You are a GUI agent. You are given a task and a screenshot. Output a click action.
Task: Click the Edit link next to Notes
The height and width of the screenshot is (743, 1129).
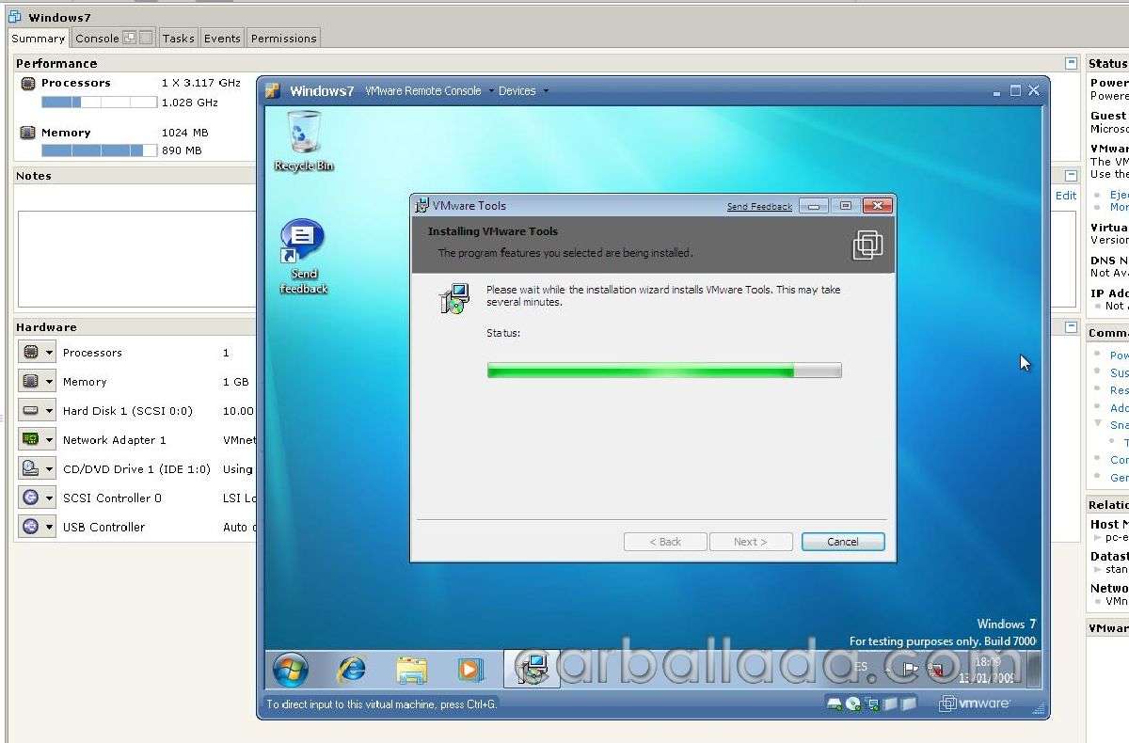point(1065,195)
